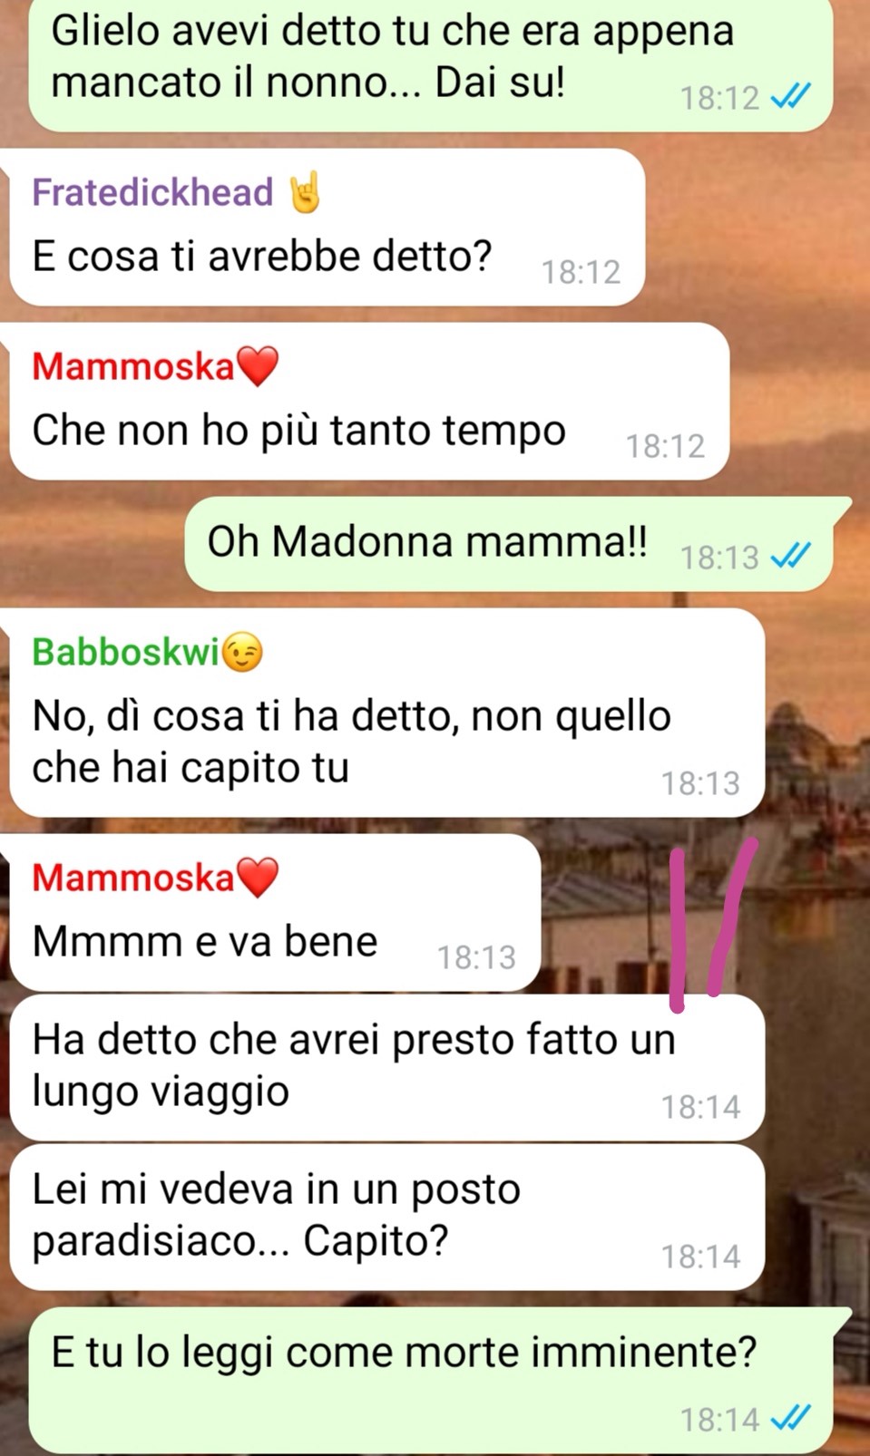Tap the first Mammoska sender name
Image resolution: width=870 pixels, height=1456 pixels.
tap(133, 366)
